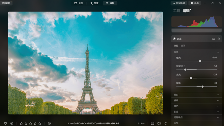
Task: Rate photo five stars
Action: coord(40,123)
